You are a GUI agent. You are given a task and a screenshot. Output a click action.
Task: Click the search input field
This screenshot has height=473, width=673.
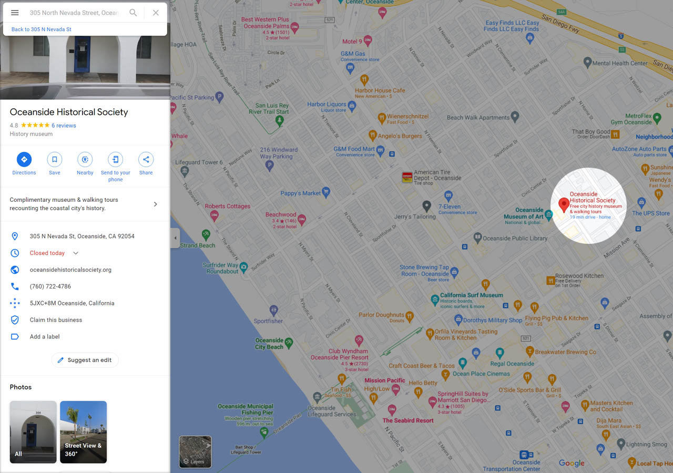[74, 13]
